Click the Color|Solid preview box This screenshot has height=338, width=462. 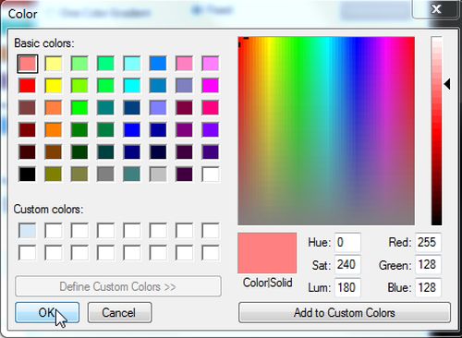[x=267, y=253]
